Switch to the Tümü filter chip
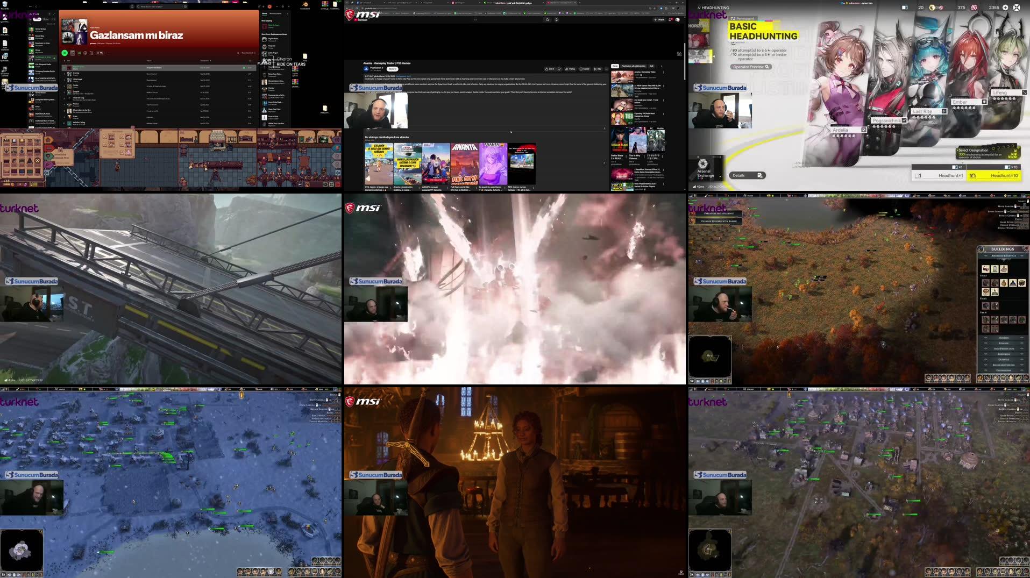The width and height of the screenshot is (1030, 578). pos(615,66)
